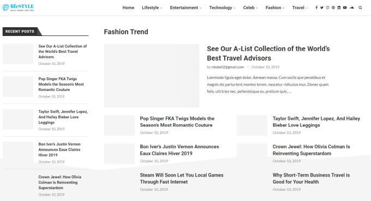The height and width of the screenshot is (201, 371).
Task: Open 'Bon Iver's Justin Vernon' in Recent Posts sidebar
Action: (59, 149)
